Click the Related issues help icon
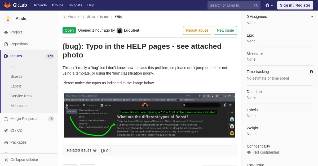Screen dimensions: 318x166 click(x=95, y=150)
